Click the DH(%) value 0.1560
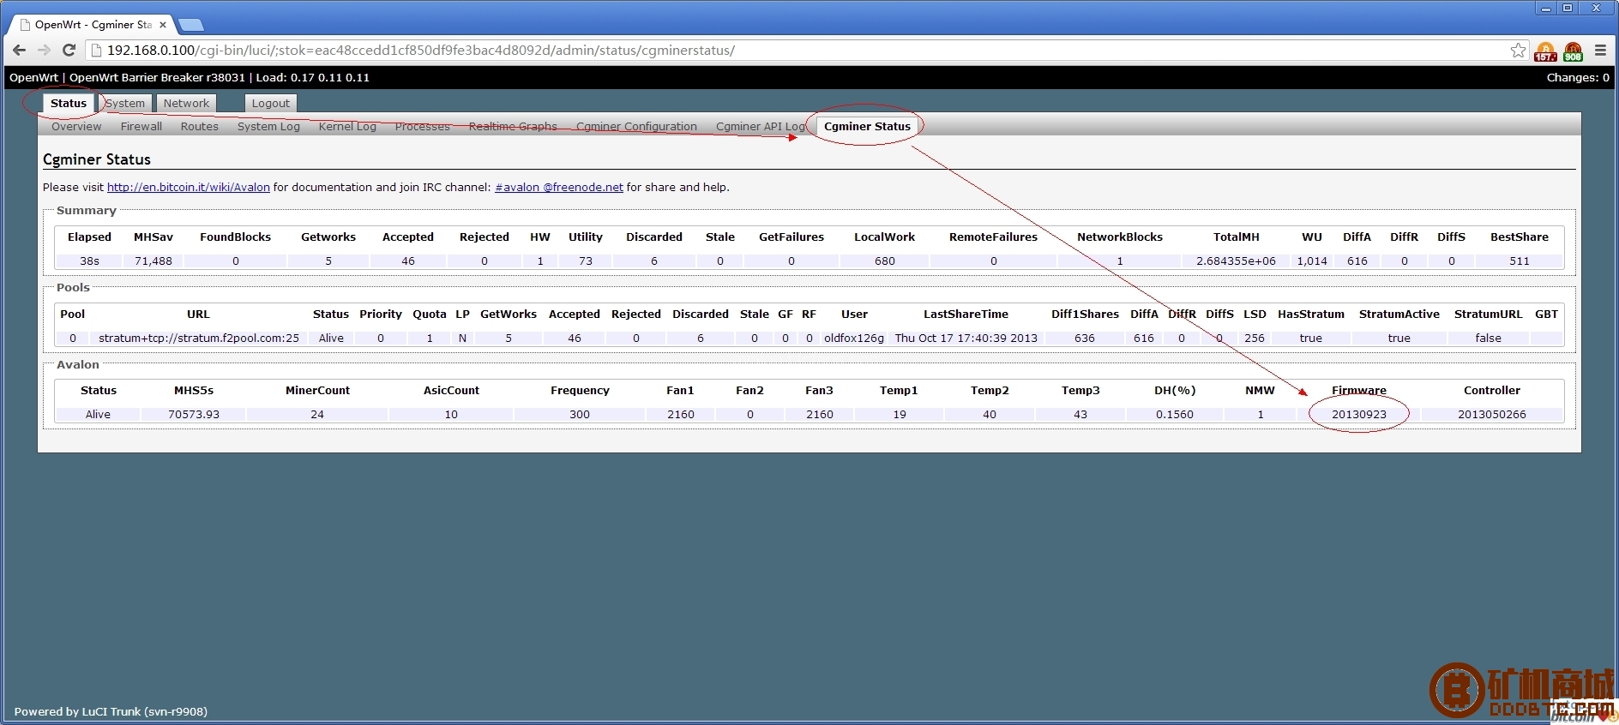1619x725 pixels. pyautogui.click(x=1174, y=414)
